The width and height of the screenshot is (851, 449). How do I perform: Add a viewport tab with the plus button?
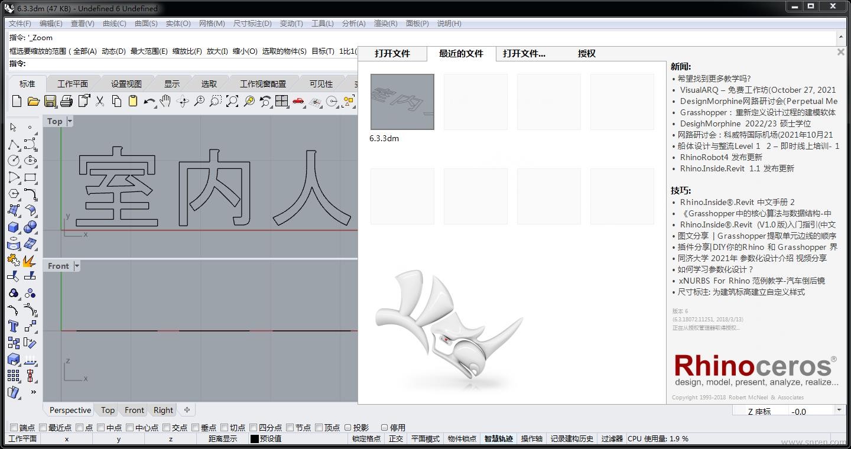(187, 409)
